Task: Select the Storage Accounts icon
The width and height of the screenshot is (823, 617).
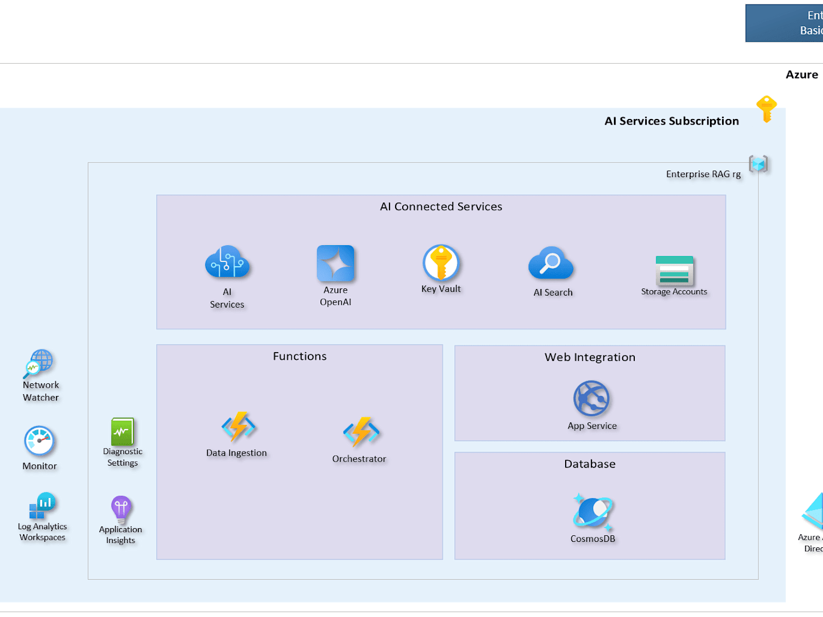Action: point(674,270)
